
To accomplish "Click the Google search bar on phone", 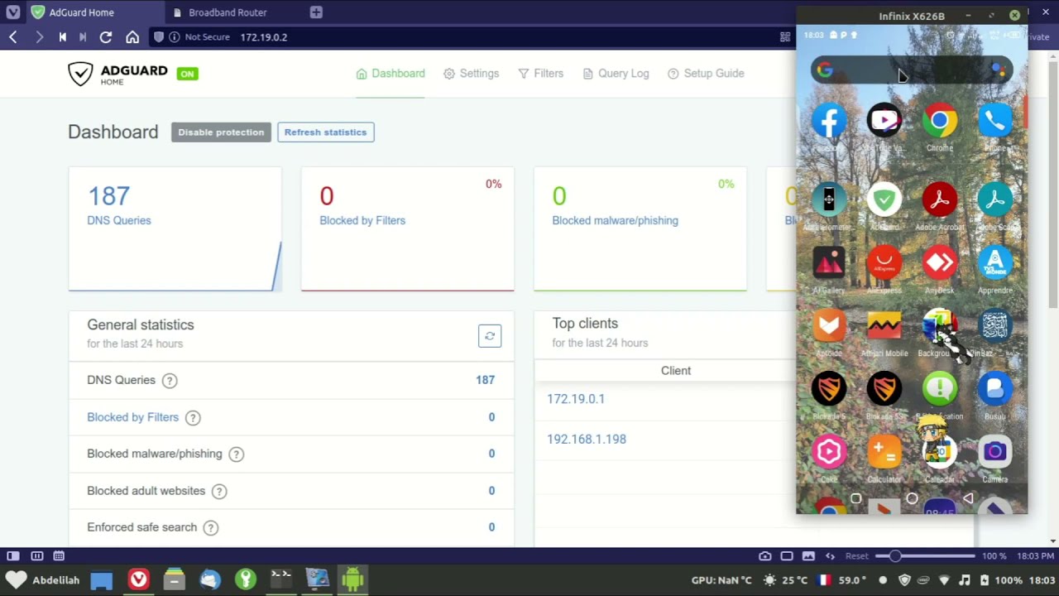I will 910,70.
